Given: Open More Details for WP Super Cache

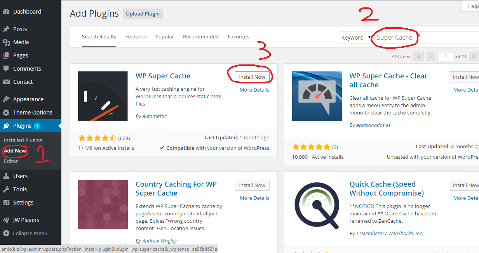Looking at the screenshot, I should pos(254,90).
